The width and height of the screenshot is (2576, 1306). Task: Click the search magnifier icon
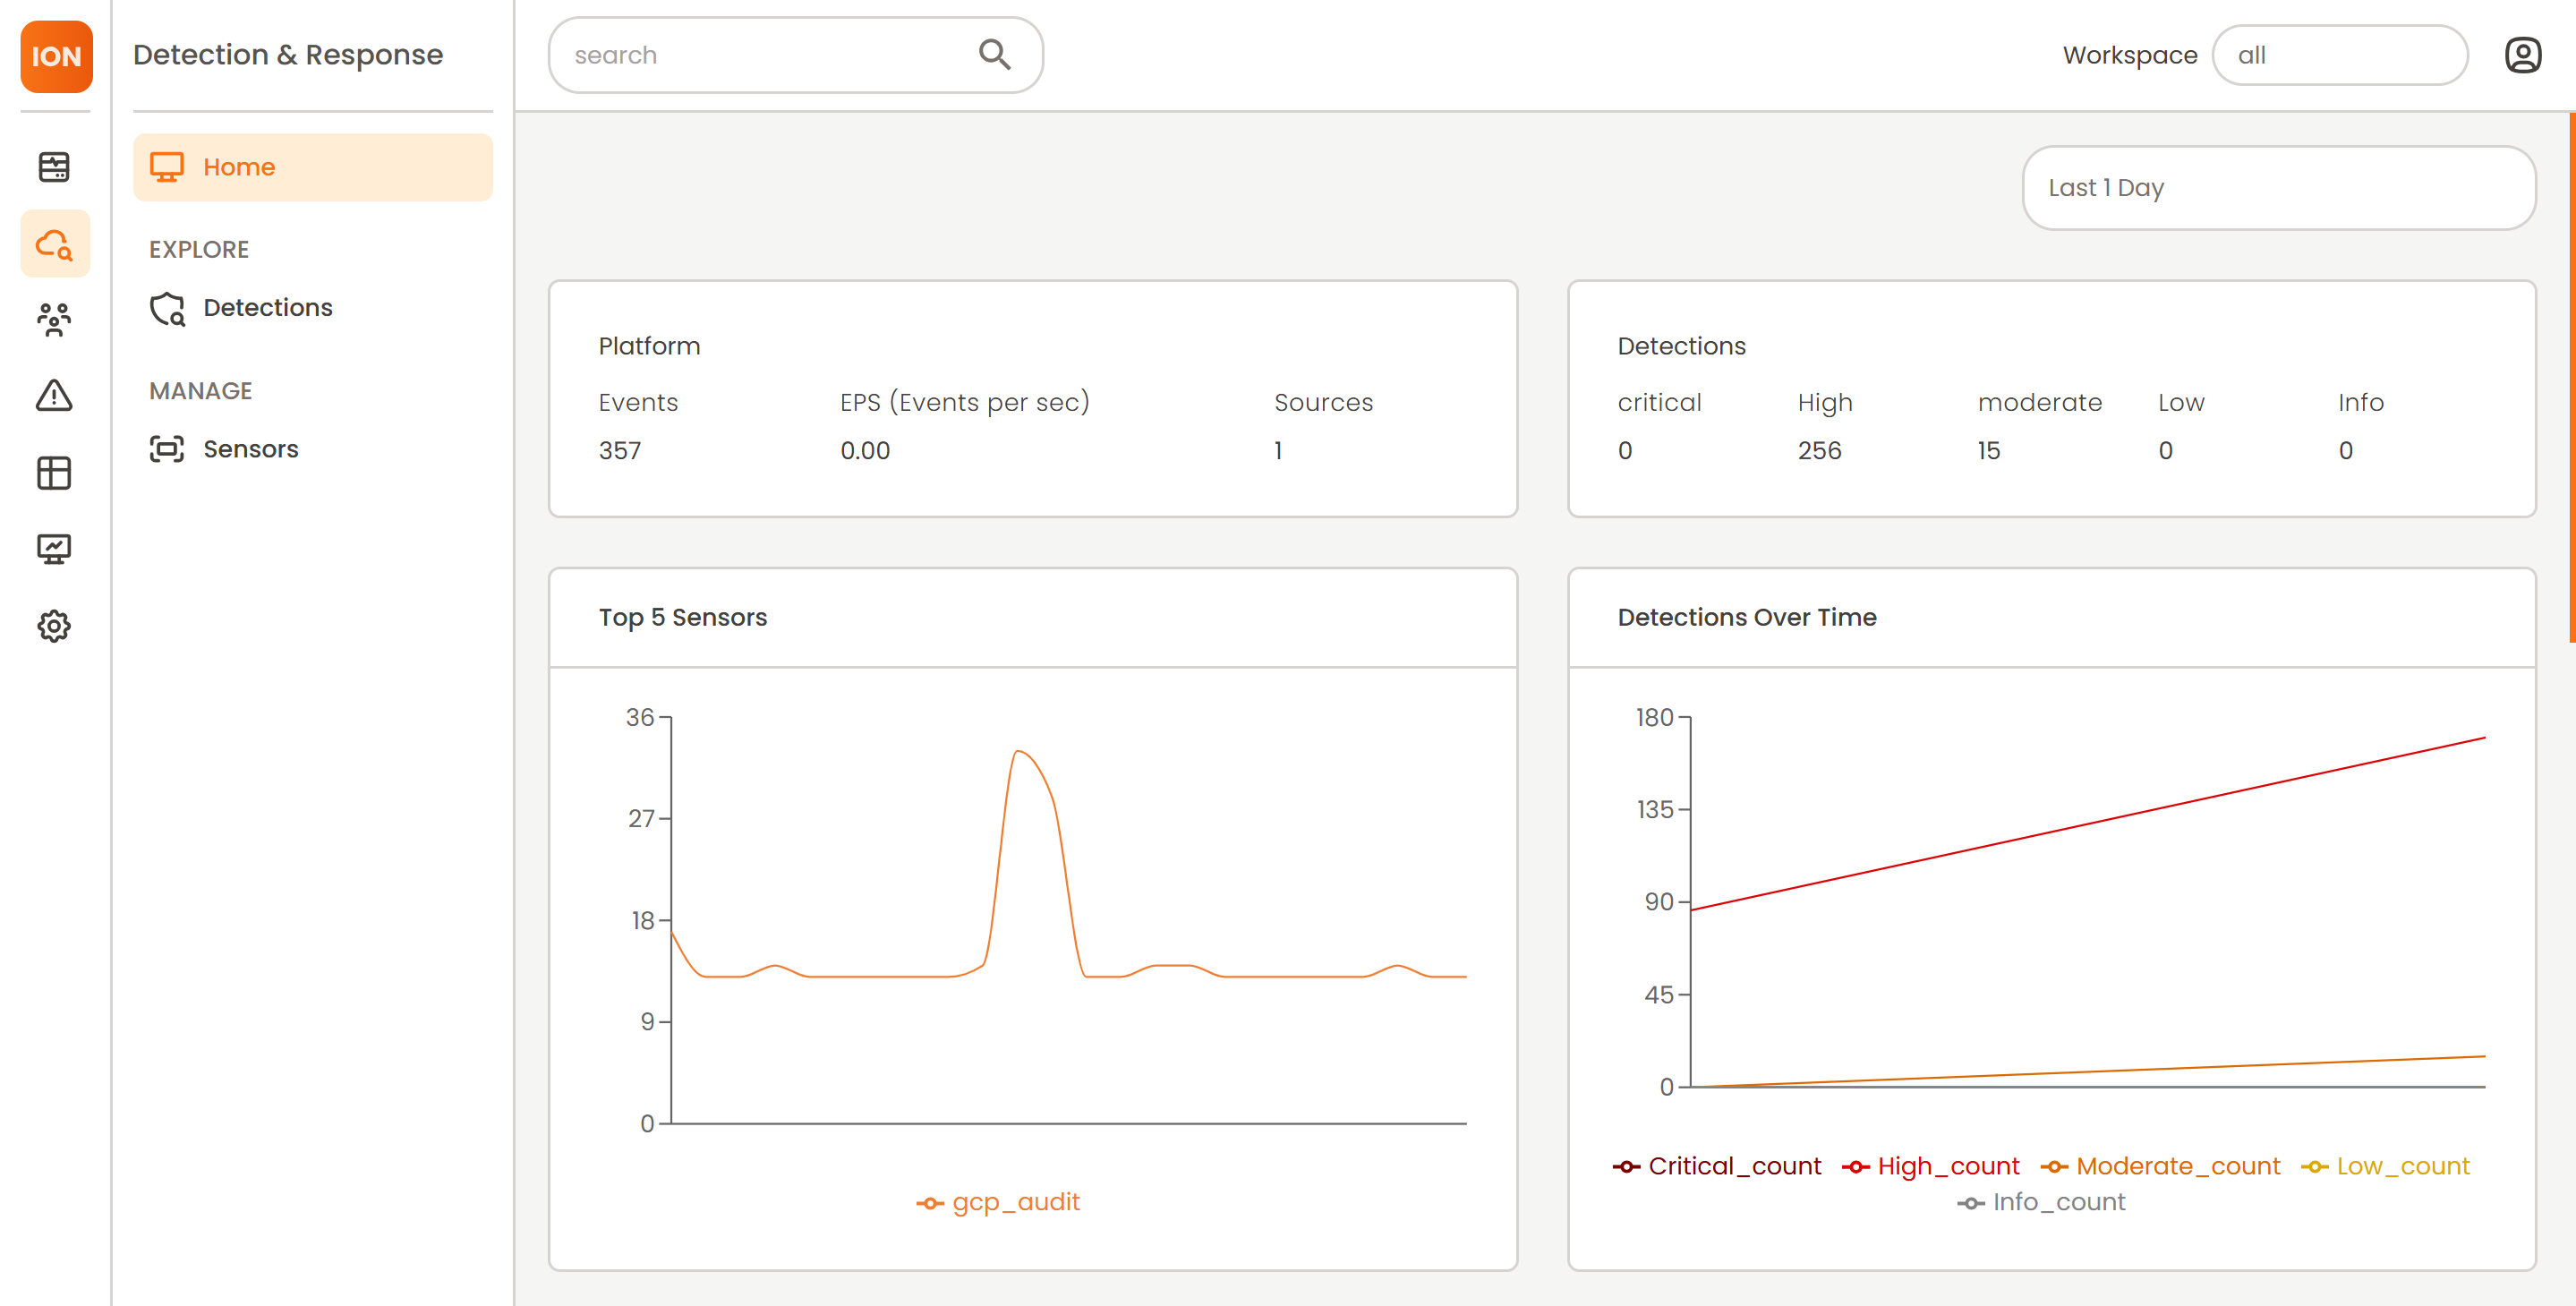click(x=994, y=54)
